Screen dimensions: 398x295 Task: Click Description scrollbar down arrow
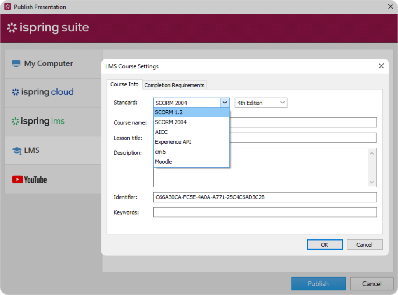pos(372,182)
